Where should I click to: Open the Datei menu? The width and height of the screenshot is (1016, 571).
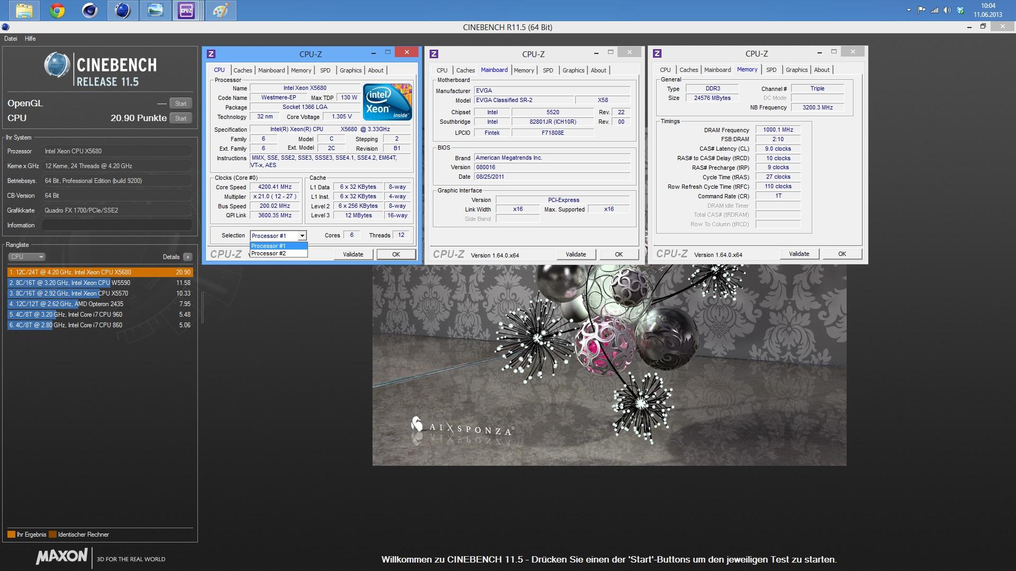[x=11, y=39]
